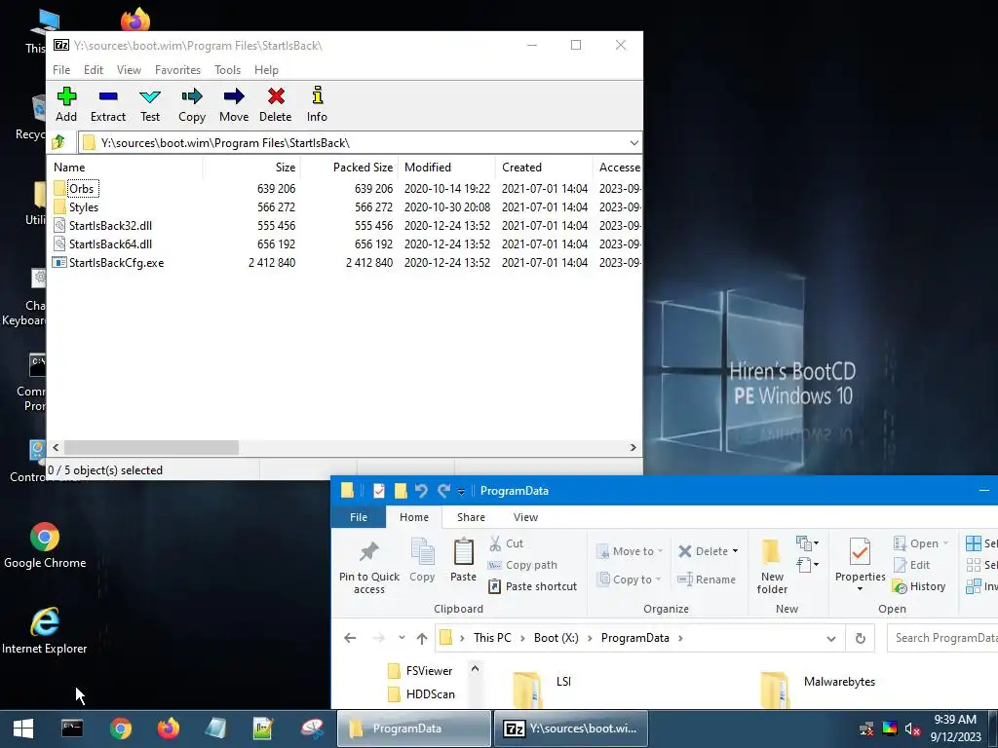Click right arrow of 7-Zip horizontal scrollbar
Screen dimensions: 998x748
[633, 448]
